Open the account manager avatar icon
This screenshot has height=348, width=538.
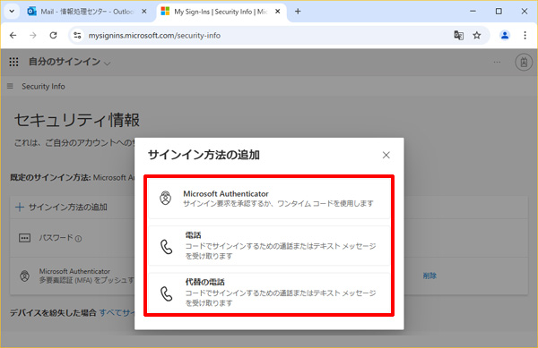click(x=524, y=63)
